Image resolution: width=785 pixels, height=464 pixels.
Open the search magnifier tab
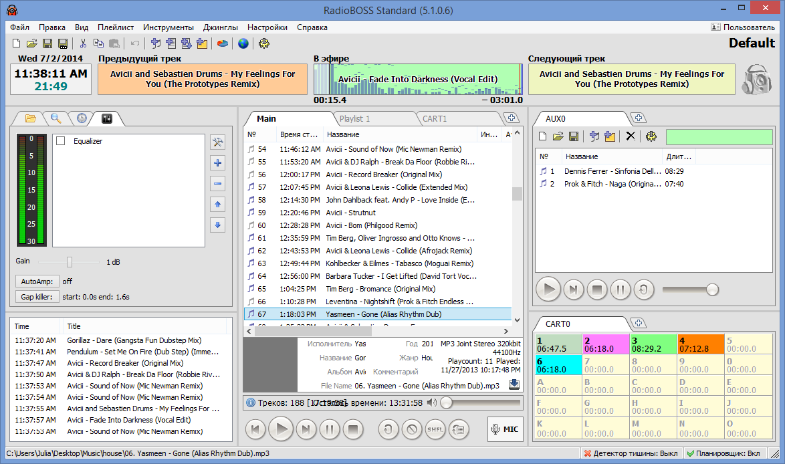click(55, 118)
